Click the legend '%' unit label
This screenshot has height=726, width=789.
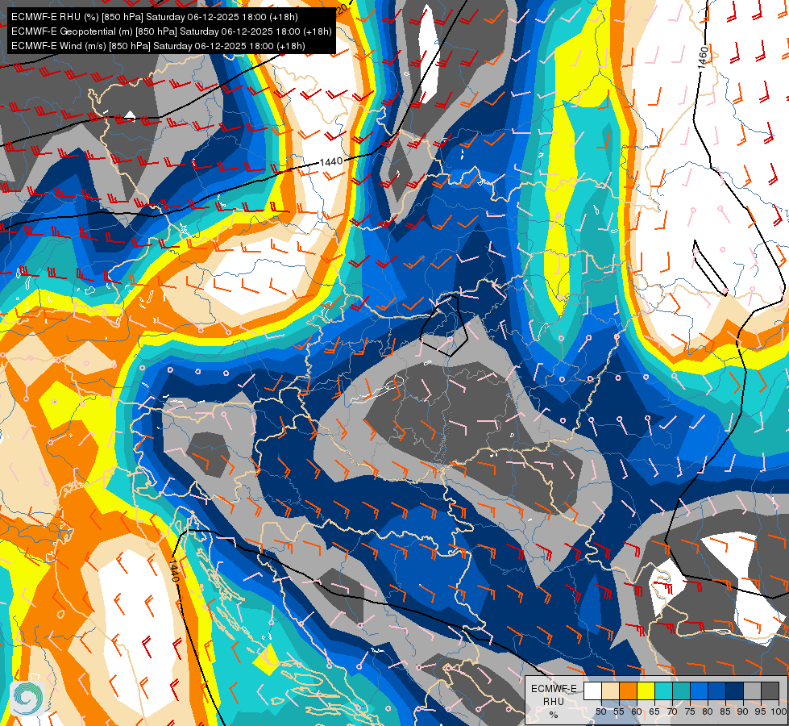click(554, 715)
